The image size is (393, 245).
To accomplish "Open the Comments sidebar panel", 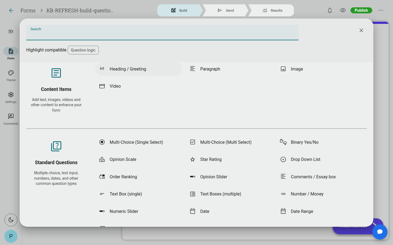I will (11, 119).
